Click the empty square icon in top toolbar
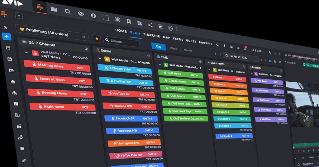The height and width of the screenshot is (167, 319). click(106, 18)
